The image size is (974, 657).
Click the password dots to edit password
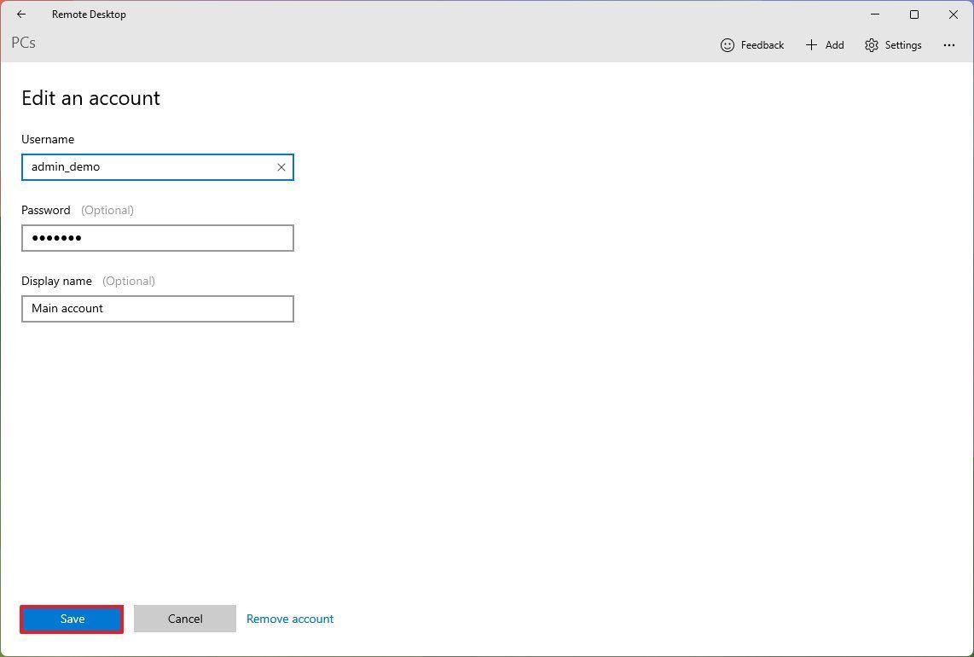56,238
